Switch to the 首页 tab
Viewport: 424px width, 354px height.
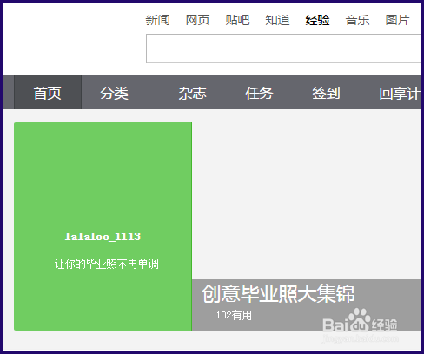pyautogui.click(x=48, y=92)
